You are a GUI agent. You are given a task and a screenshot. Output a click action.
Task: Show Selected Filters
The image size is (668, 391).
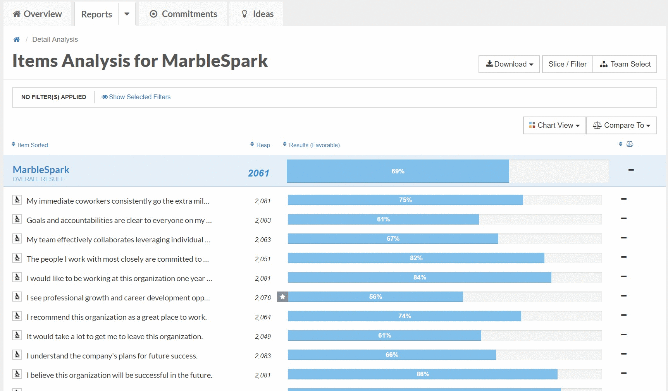(x=136, y=97)
